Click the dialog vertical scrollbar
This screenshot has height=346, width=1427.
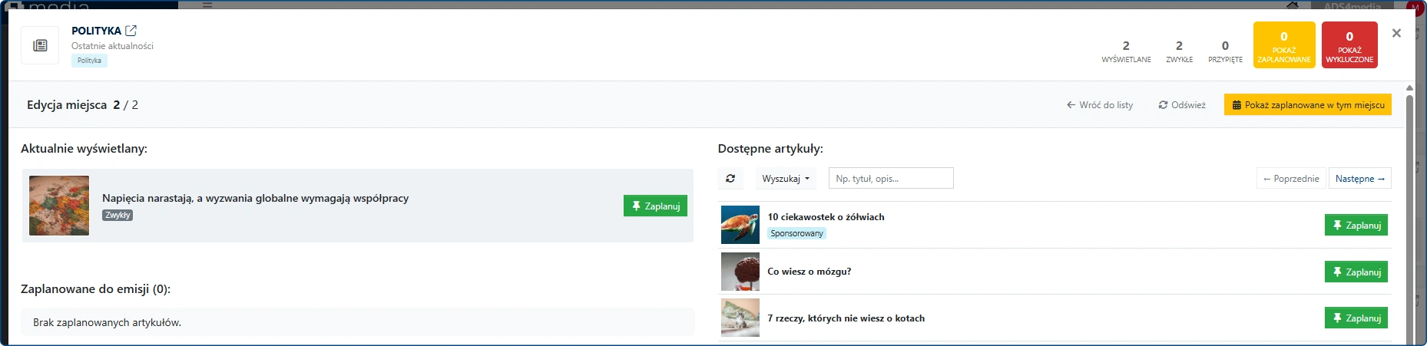(1409, 219)
